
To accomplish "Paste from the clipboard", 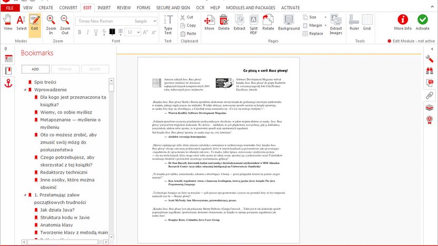I will click(188, 34).
